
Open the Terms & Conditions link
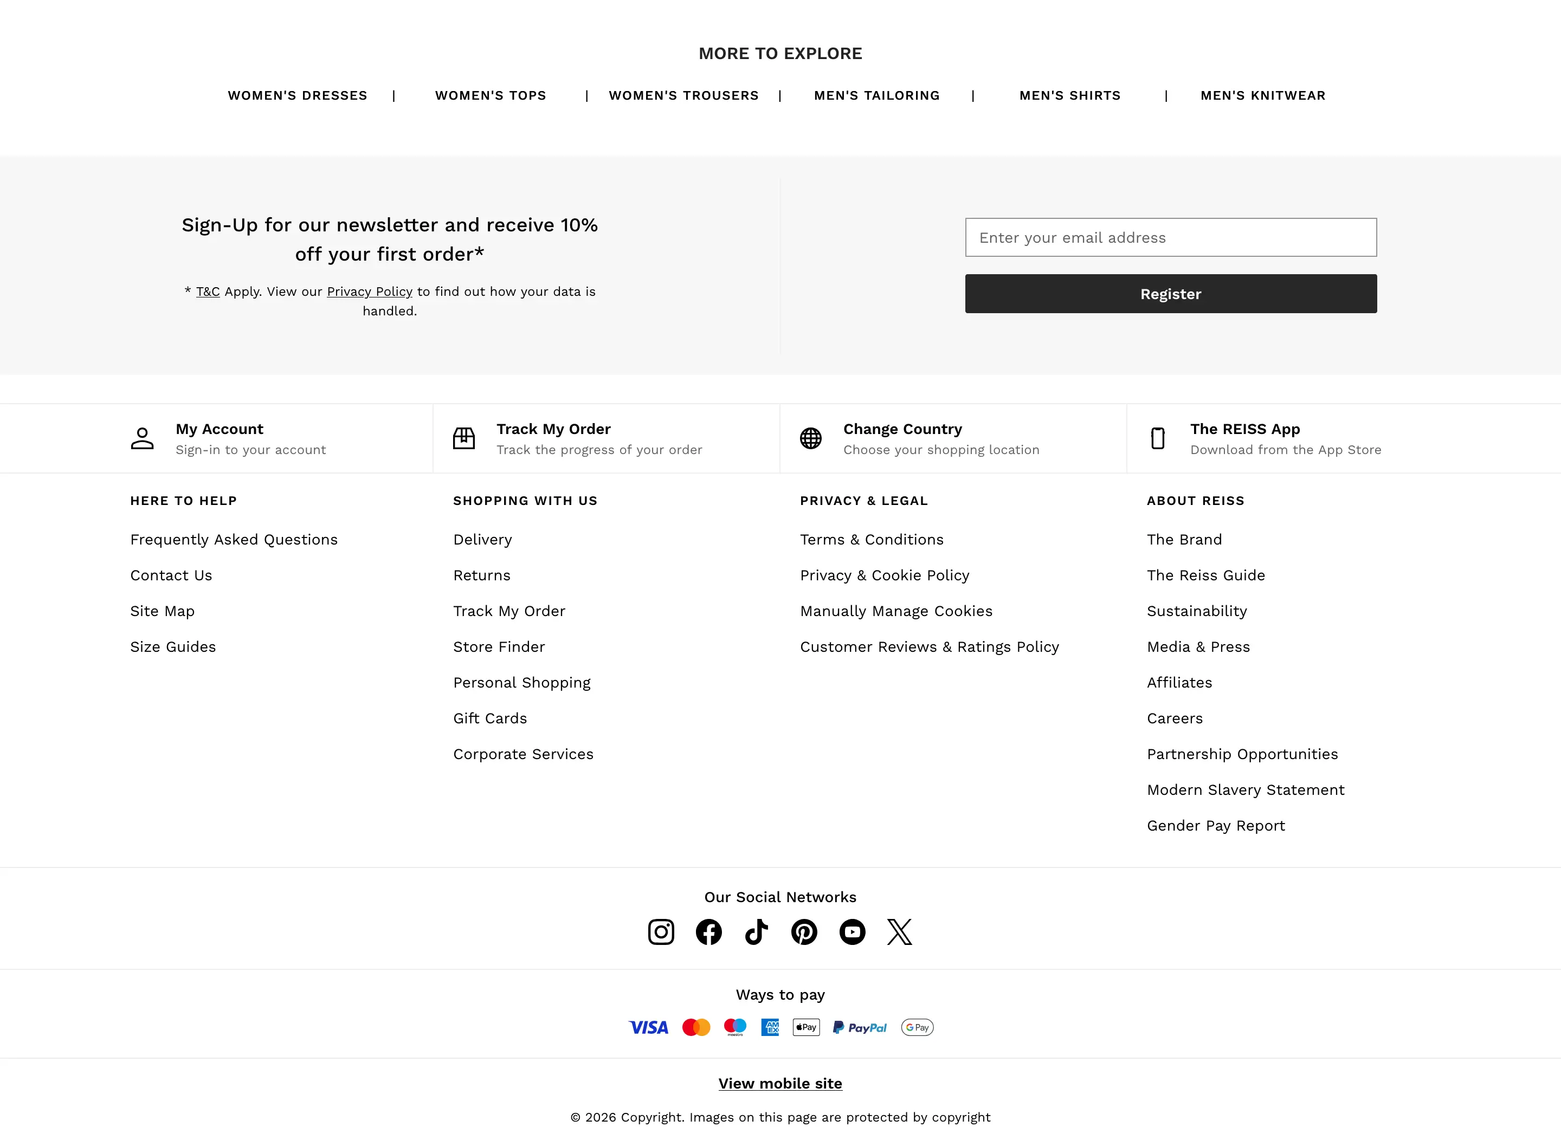tap(872, 540)
